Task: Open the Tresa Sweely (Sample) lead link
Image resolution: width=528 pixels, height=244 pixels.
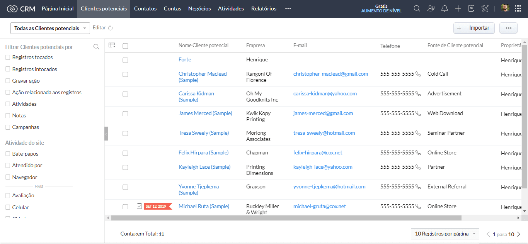Action: (203, 133)
